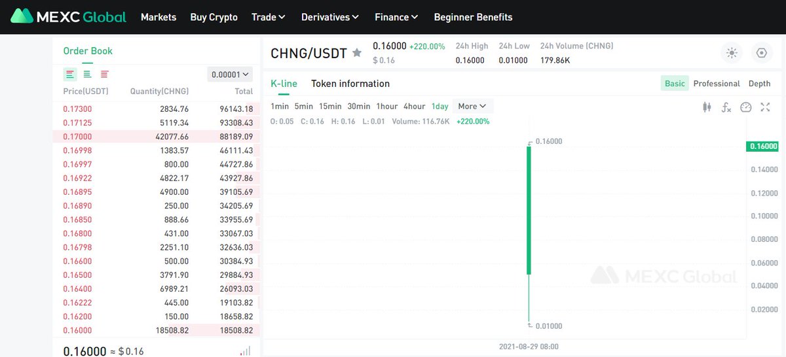Click ask price 0.16222
This screenshot has width=786, height=357.
click(x=77, y=303)
